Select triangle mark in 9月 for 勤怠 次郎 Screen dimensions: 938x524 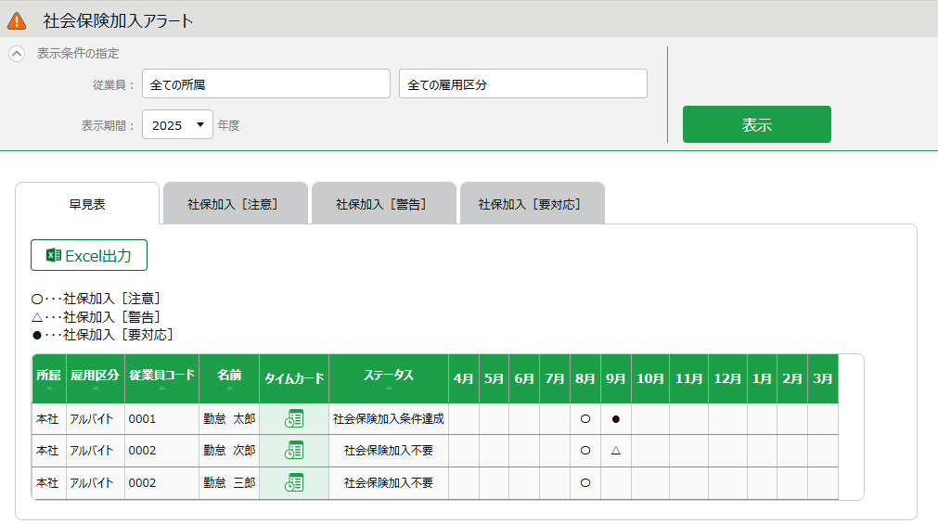pyautogui.click(x=615, y=451)
